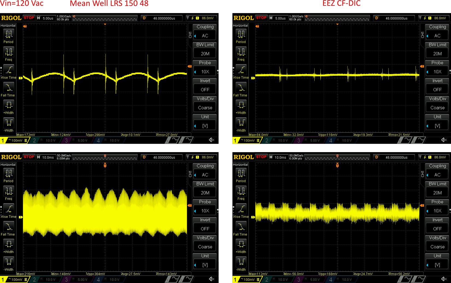Click the Vpp=364mV measurement readout
The image size is (451, 283).
(96, 274)
